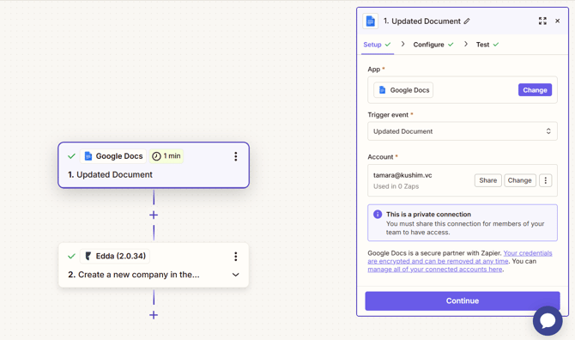
Task: Expand the side panel to full screen
Action: tap(542, 21)
